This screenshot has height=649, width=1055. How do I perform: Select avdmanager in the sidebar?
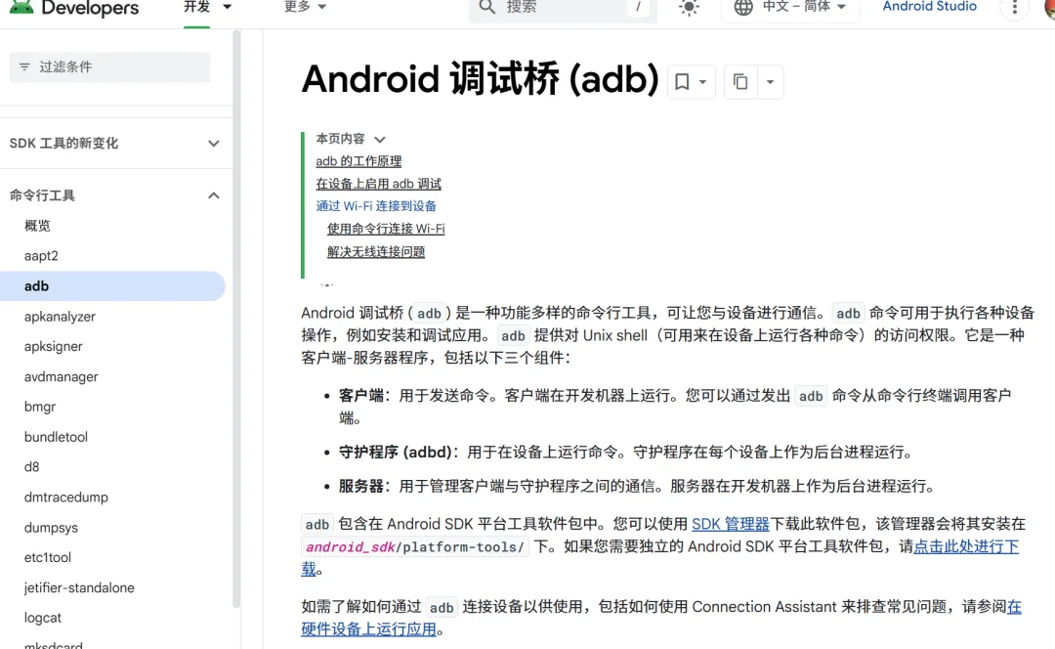click(x=62, y=377)
